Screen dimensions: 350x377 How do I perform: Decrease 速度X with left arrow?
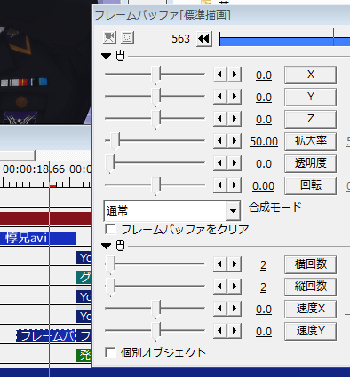(220, 309)
